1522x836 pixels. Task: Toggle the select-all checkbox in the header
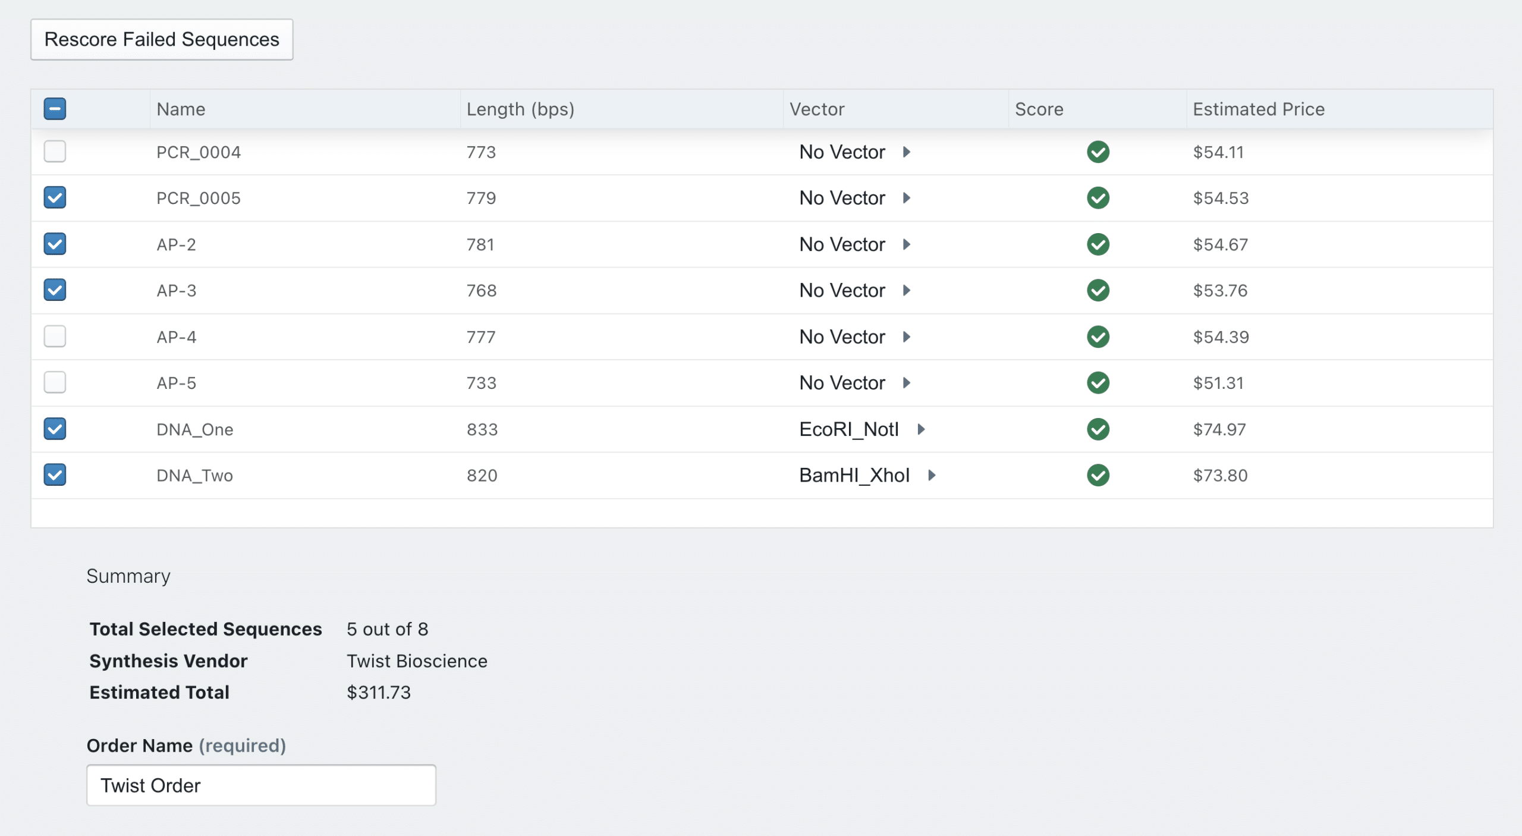click(x=54, y=109)
